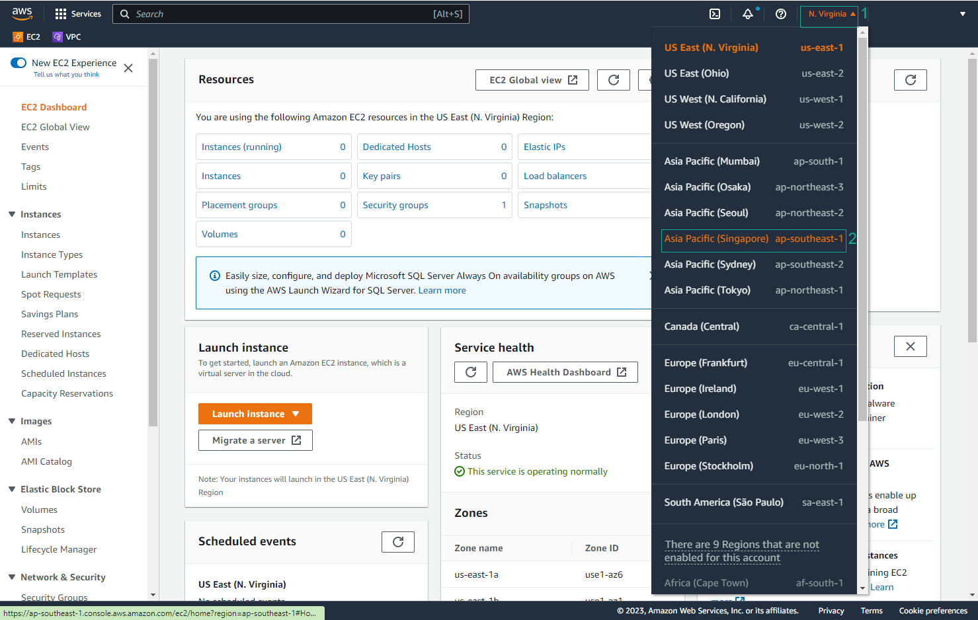Refresh the Resources panel
Image resolution: width=978 pixels, height=620 pixels.
coord(614,80)
